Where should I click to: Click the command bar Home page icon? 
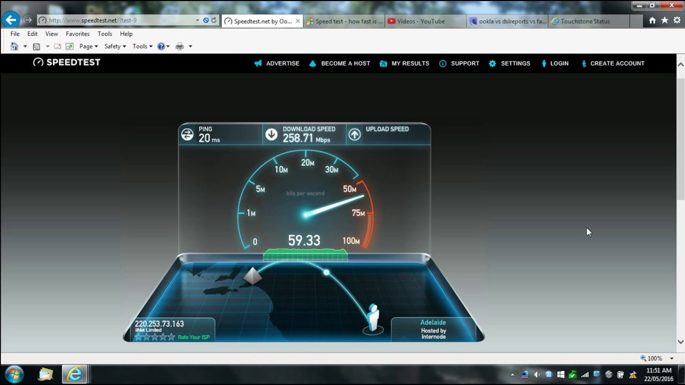(14, 47)
